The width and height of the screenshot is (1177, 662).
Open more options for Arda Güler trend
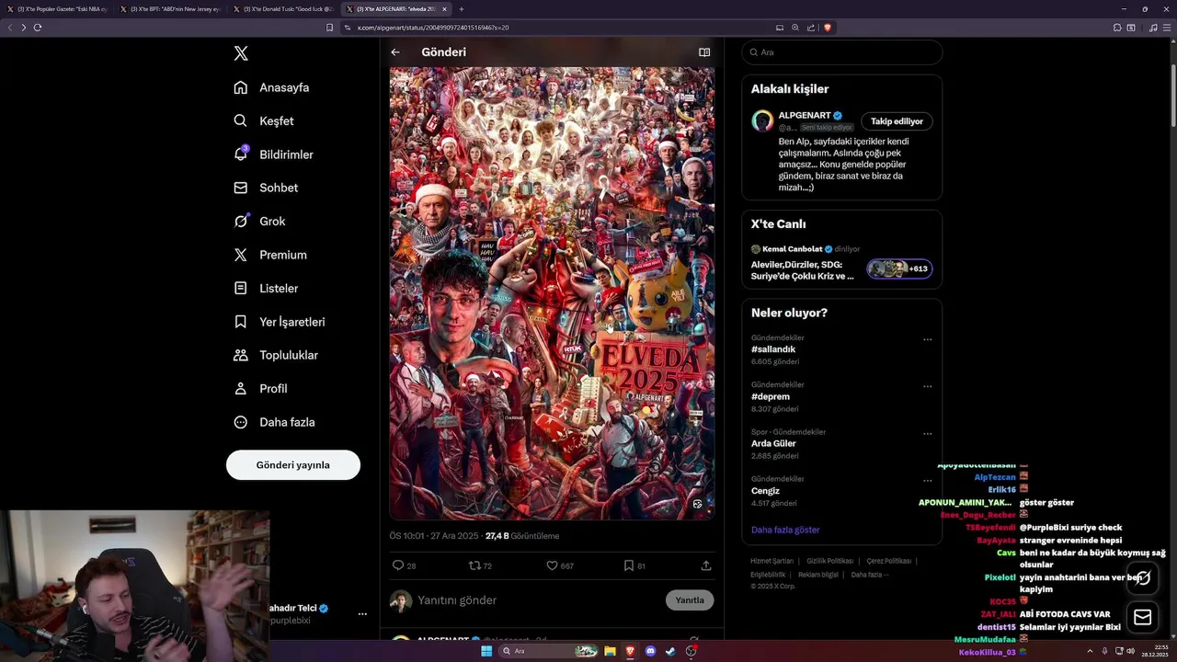pos(927,434)
